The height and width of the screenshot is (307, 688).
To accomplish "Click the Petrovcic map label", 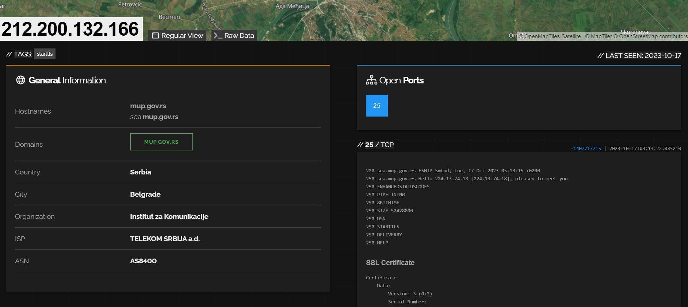I will pyautogui.click(x=130, y=4).
